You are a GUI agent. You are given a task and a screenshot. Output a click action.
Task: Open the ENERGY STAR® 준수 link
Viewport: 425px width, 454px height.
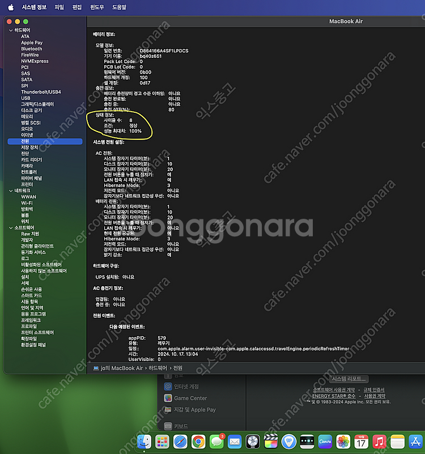coord(334,396)
